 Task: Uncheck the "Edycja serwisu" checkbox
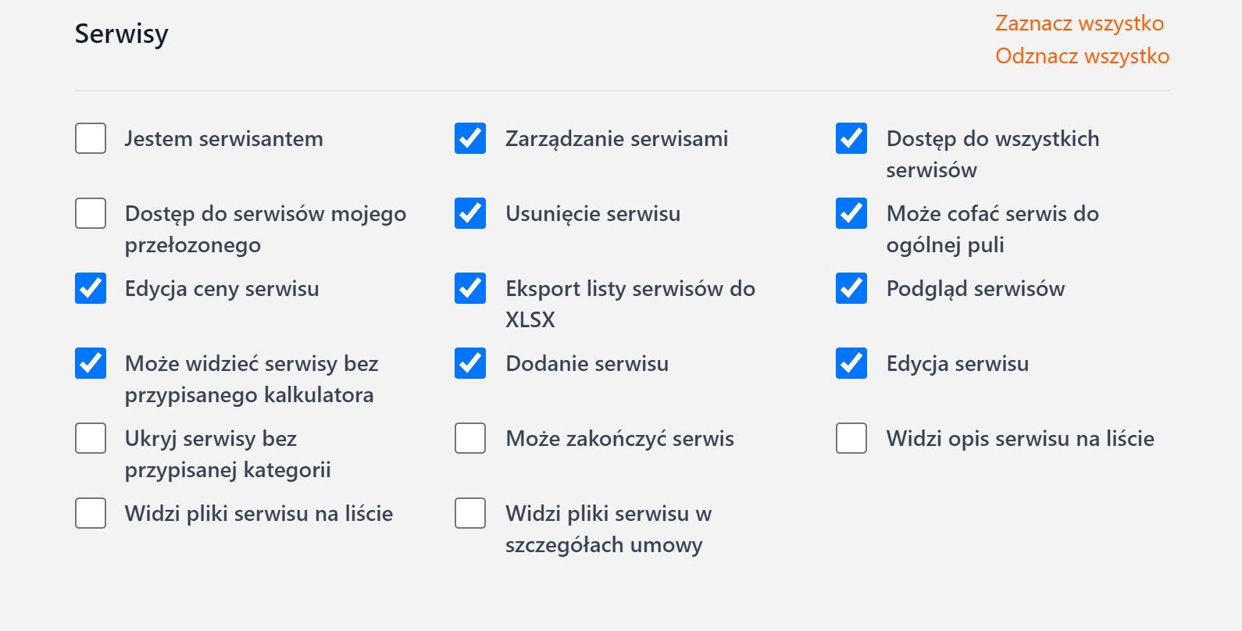point(851,363)
